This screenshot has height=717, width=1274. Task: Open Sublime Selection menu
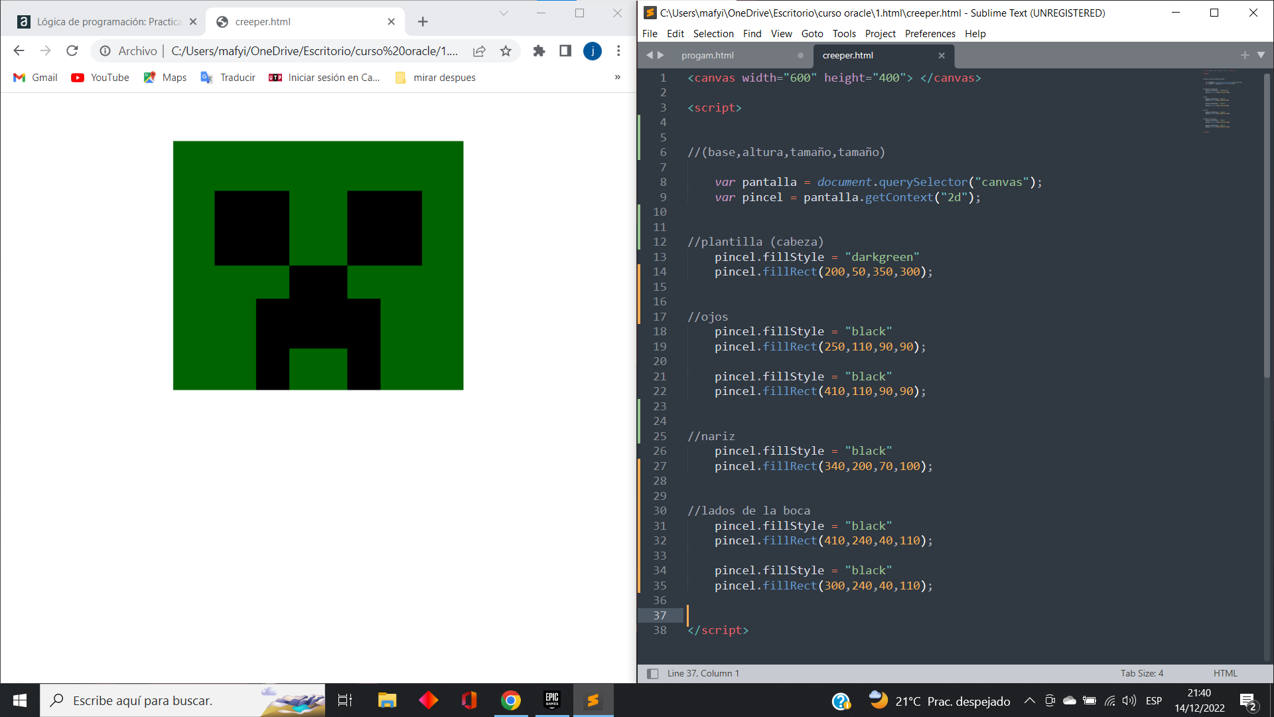[713, 34]
